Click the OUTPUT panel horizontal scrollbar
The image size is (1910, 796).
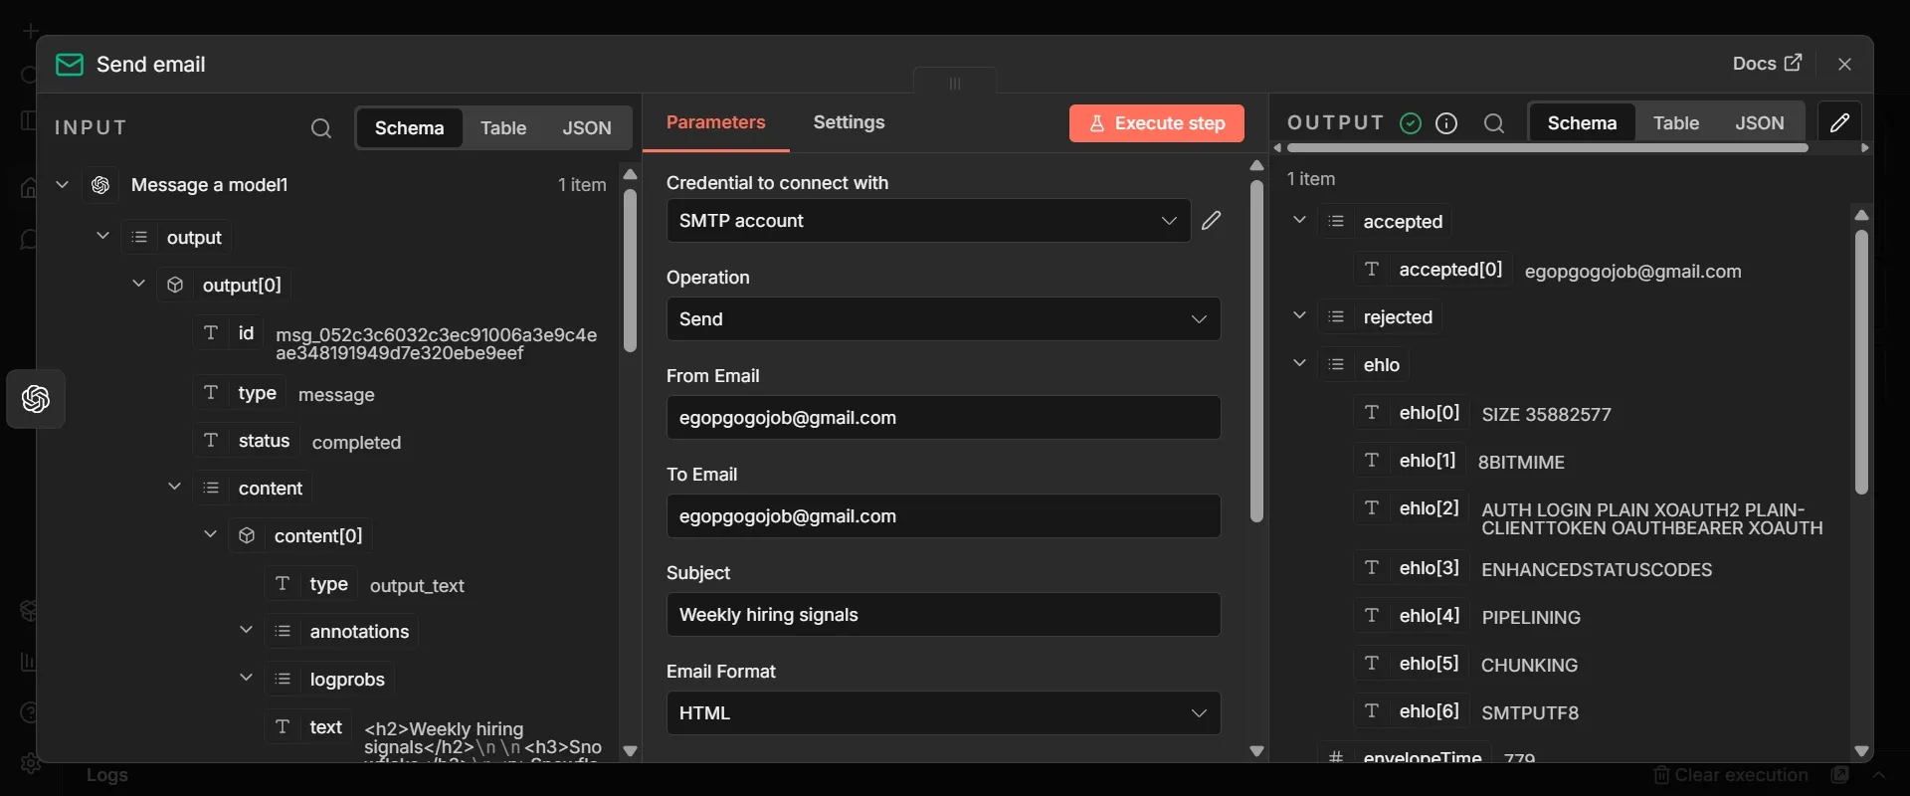coord(1547,148)
